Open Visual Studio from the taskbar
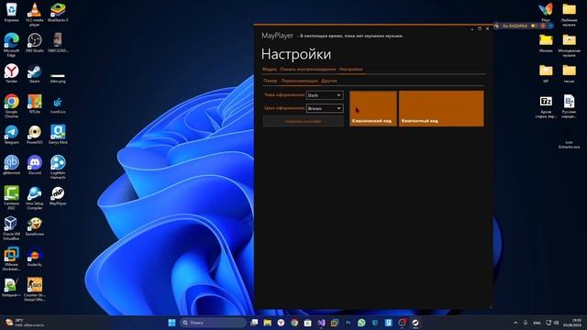The width and height of the screenshot is (587, 330). point(321,323)
